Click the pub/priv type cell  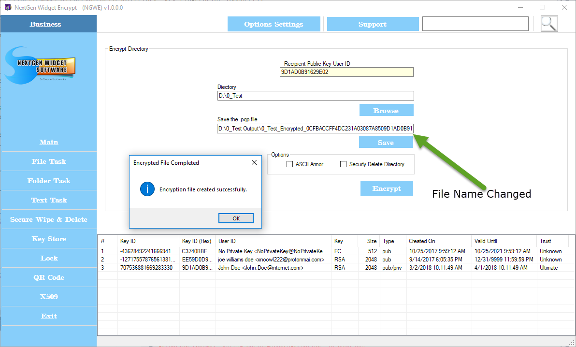click(x=392, y=268)
